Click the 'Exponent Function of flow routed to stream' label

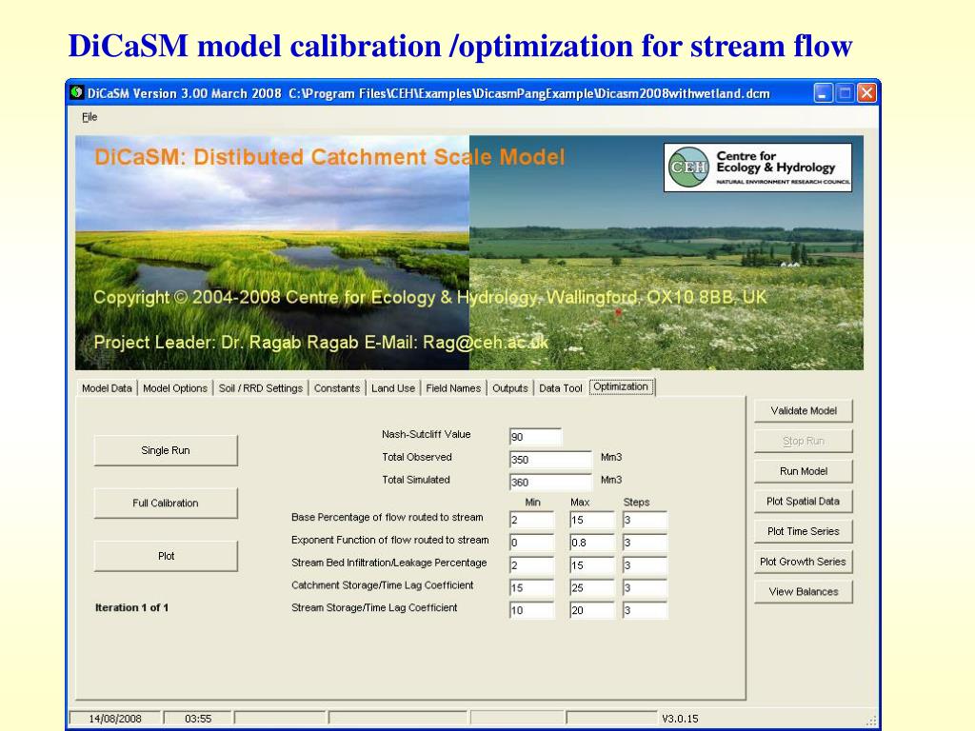(389, 541)
